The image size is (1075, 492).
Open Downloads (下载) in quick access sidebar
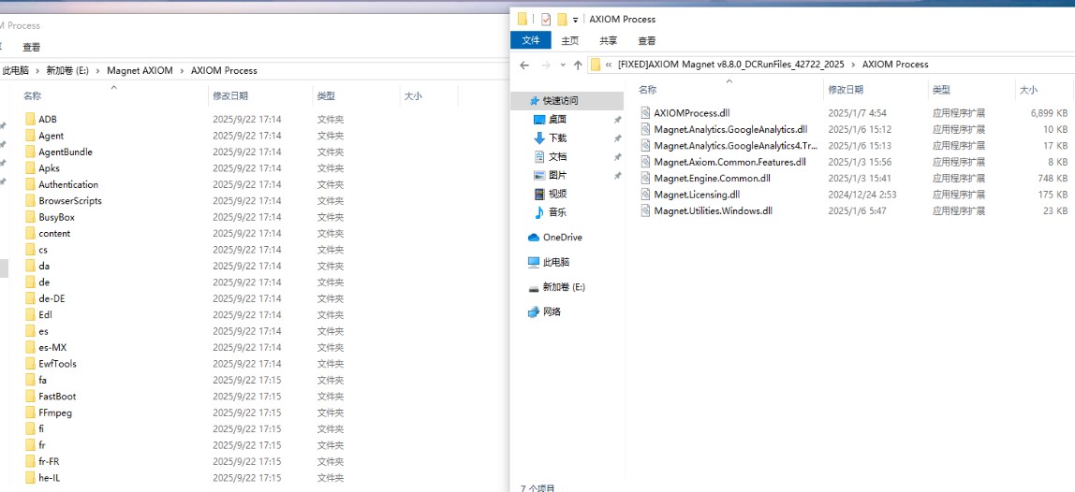(557, 137)
